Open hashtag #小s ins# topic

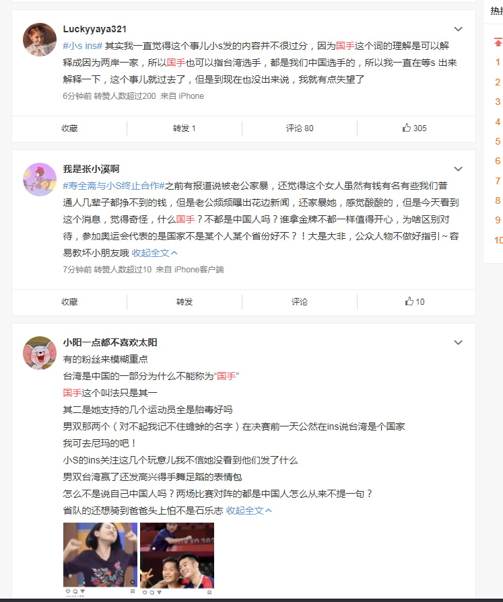click(x=83, y=46)
